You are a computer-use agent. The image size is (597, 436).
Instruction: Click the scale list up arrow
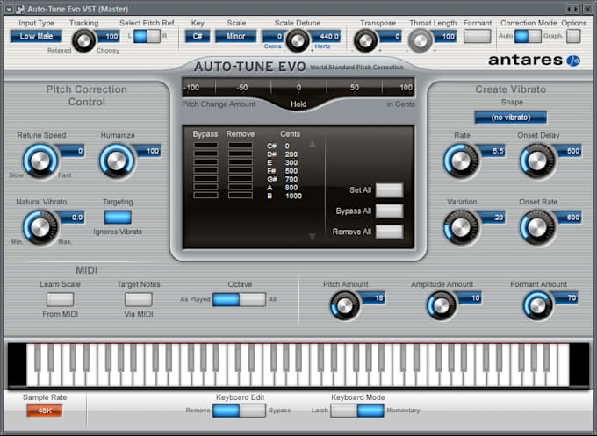(313, 144)
